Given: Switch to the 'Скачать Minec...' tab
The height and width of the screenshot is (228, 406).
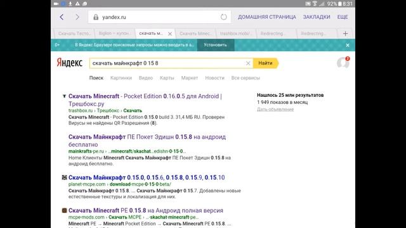Looking at the screenshot, I should tap(196, 34).
